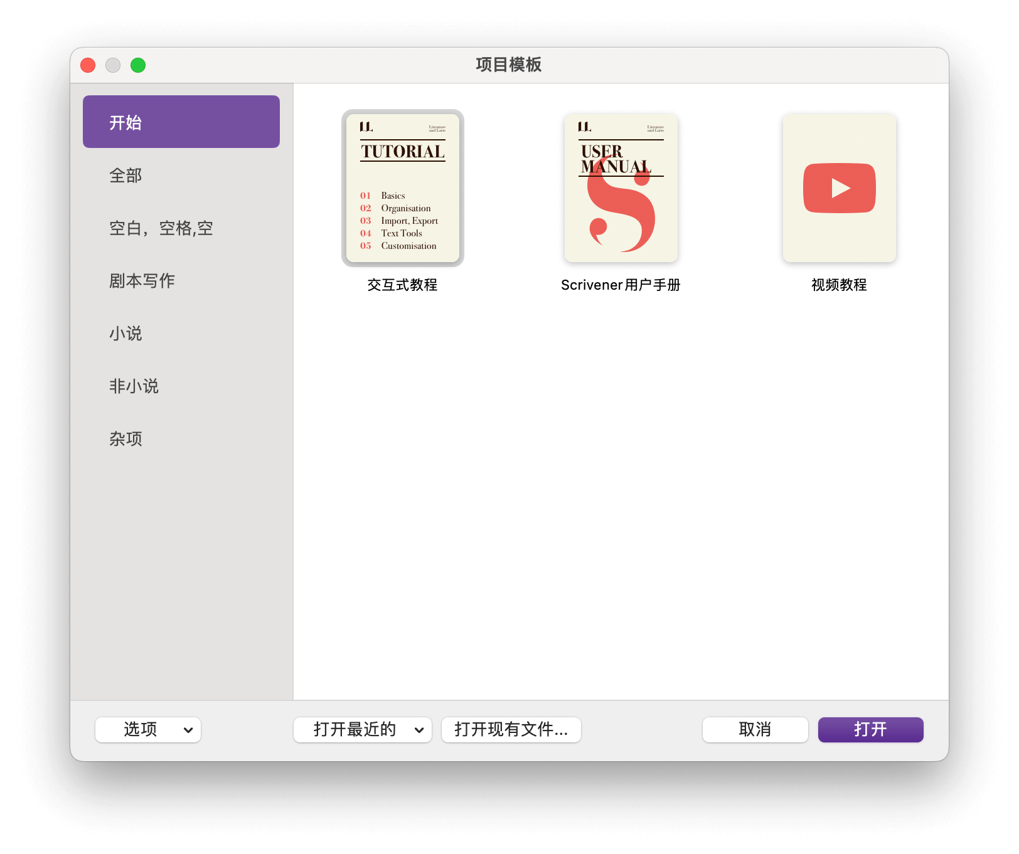Screen dimensions: 1019x854
Task: Select the video tutorial play icon
Action: (840, 188)
